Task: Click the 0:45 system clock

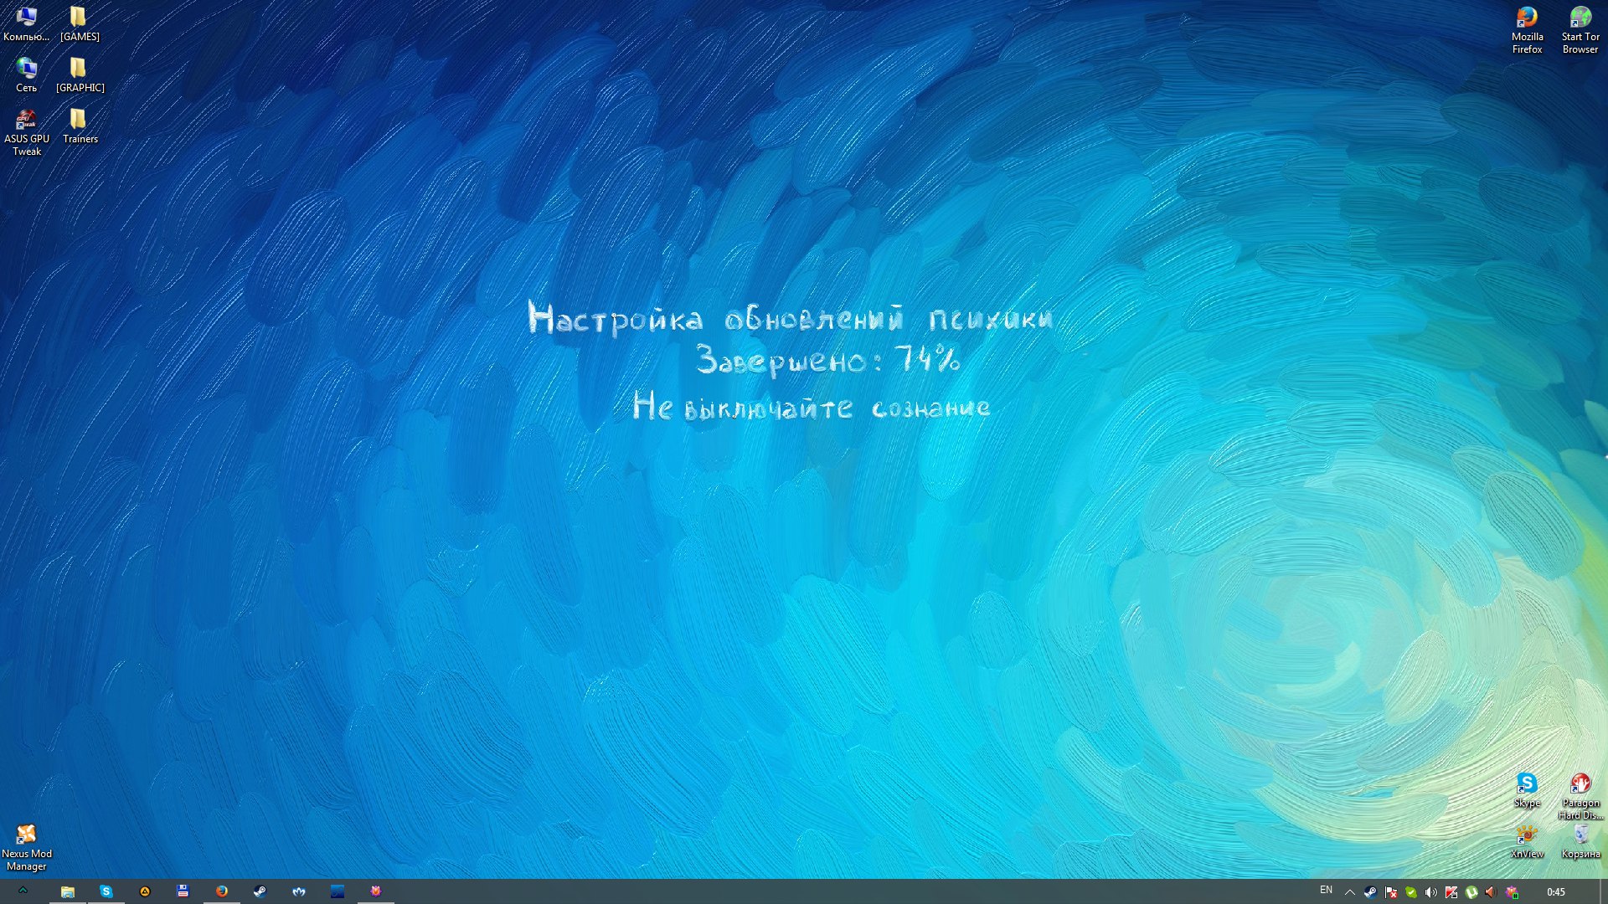Action: (1555, 892)
